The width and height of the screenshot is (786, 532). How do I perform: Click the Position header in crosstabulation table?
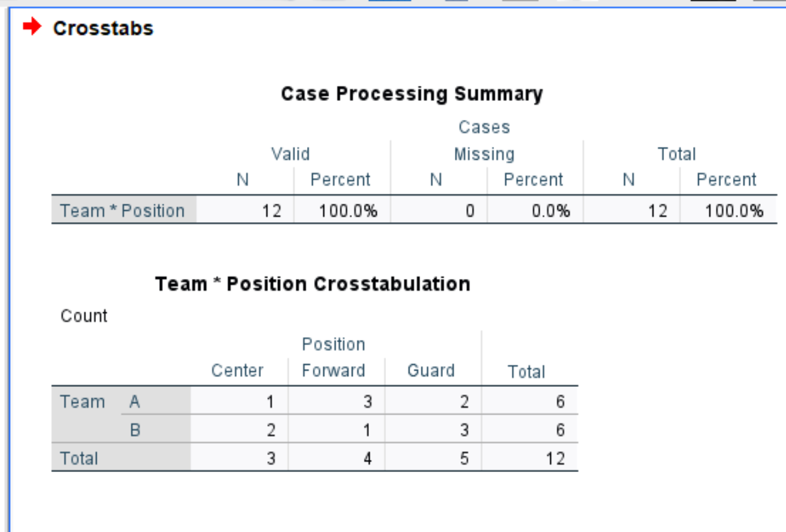click(335, 344)
